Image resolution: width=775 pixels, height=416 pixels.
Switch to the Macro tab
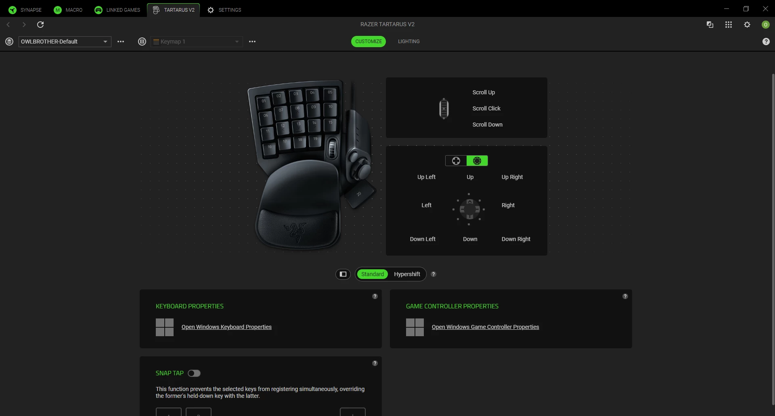[x=68, y=10]
